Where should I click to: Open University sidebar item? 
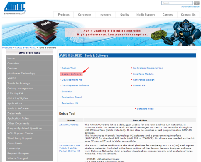[29, 148]
